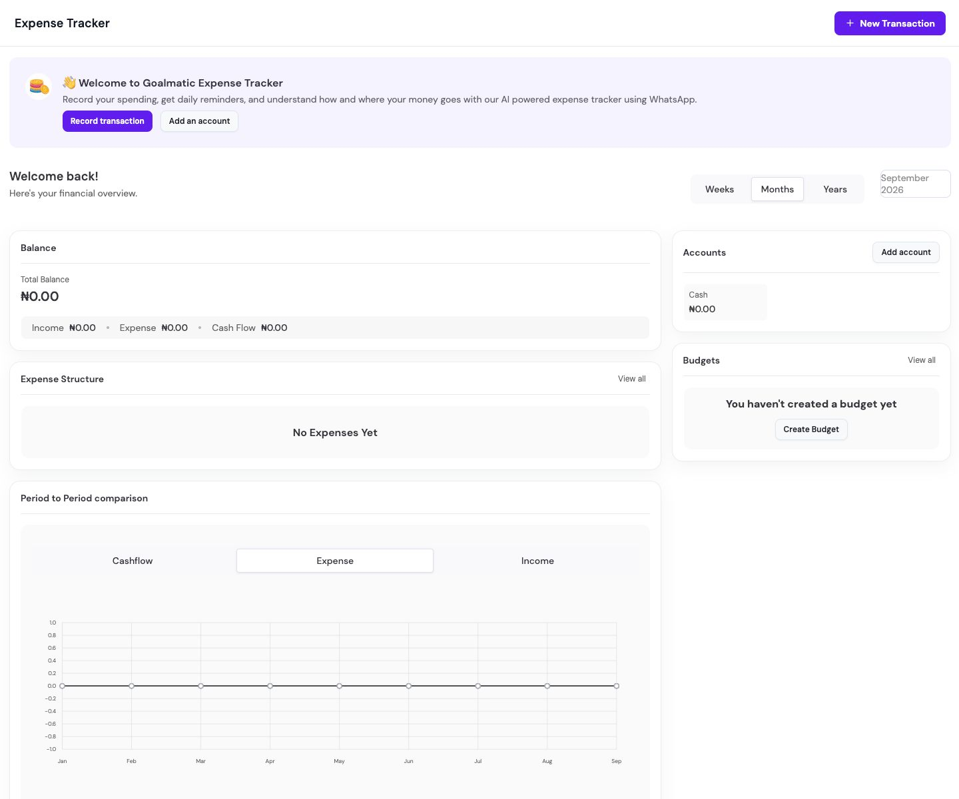
Task: Click the plus icon in New Transaction
Action: coord(850,23)
